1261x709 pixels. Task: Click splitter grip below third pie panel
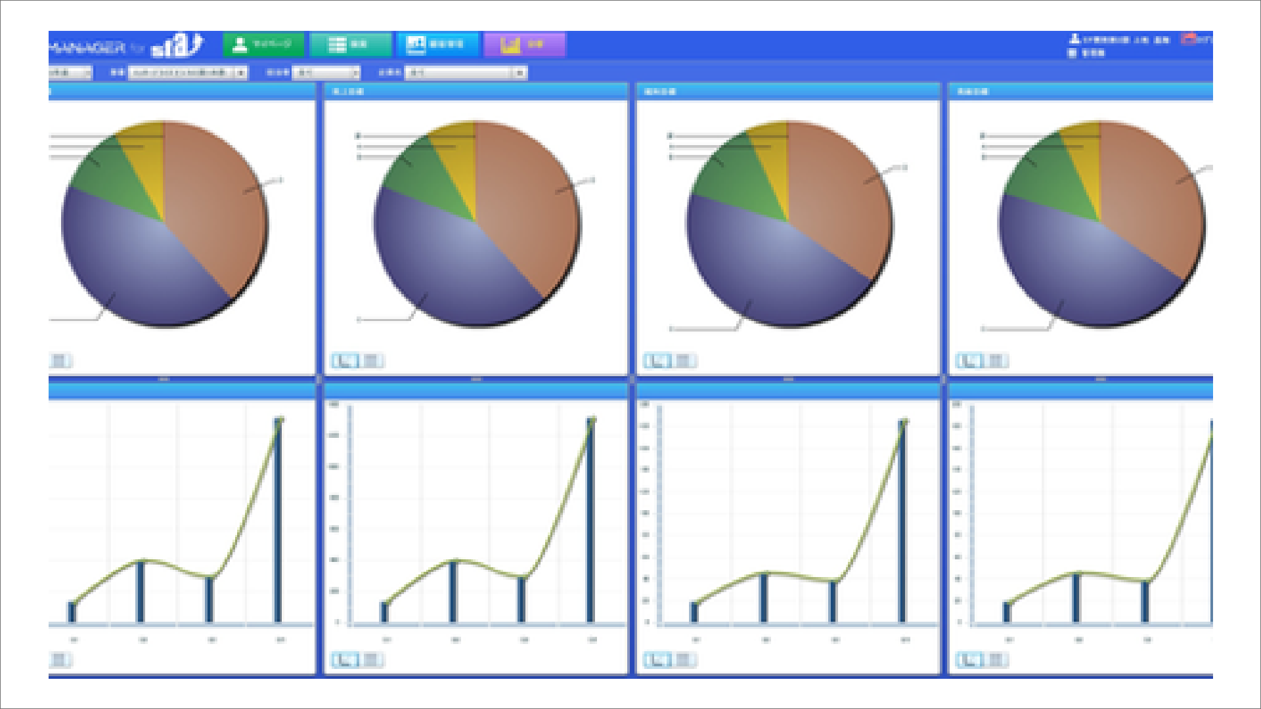coord(788,379)
